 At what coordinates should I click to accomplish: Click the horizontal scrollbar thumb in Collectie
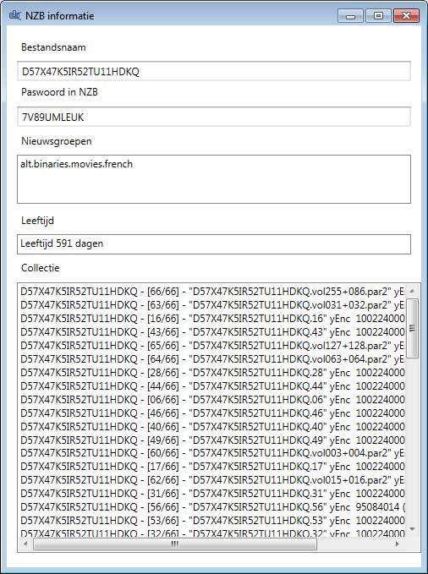tap(175, 544)
